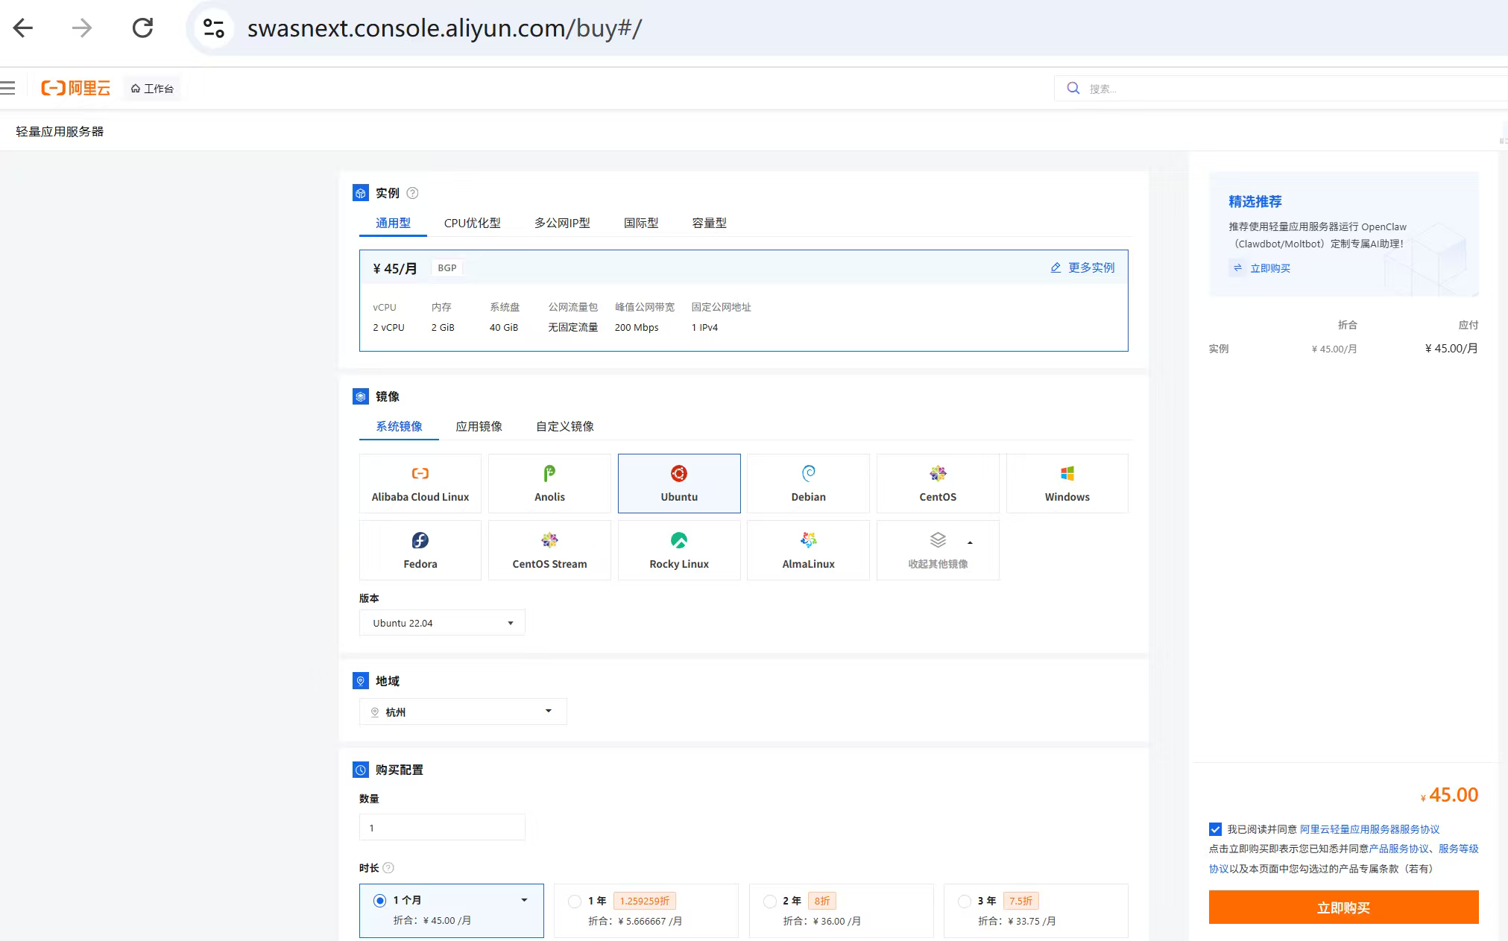Click the 数量 quantity input field
Viewport: 1508px width, 941px height.
click(442, 828)
